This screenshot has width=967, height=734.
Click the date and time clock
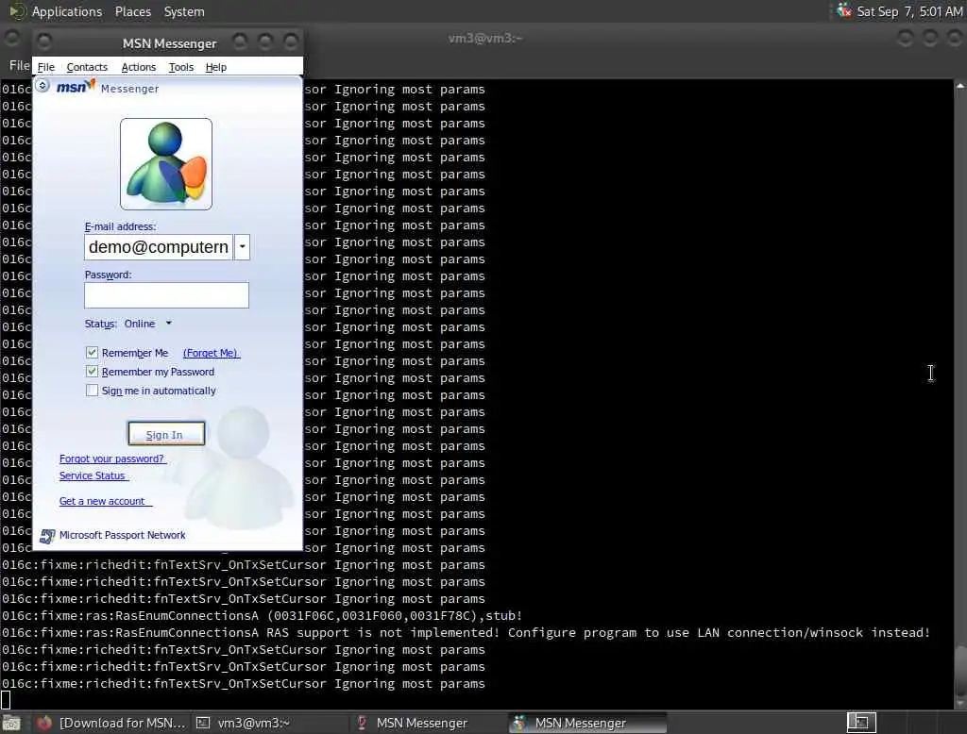[x=909, y=11]
